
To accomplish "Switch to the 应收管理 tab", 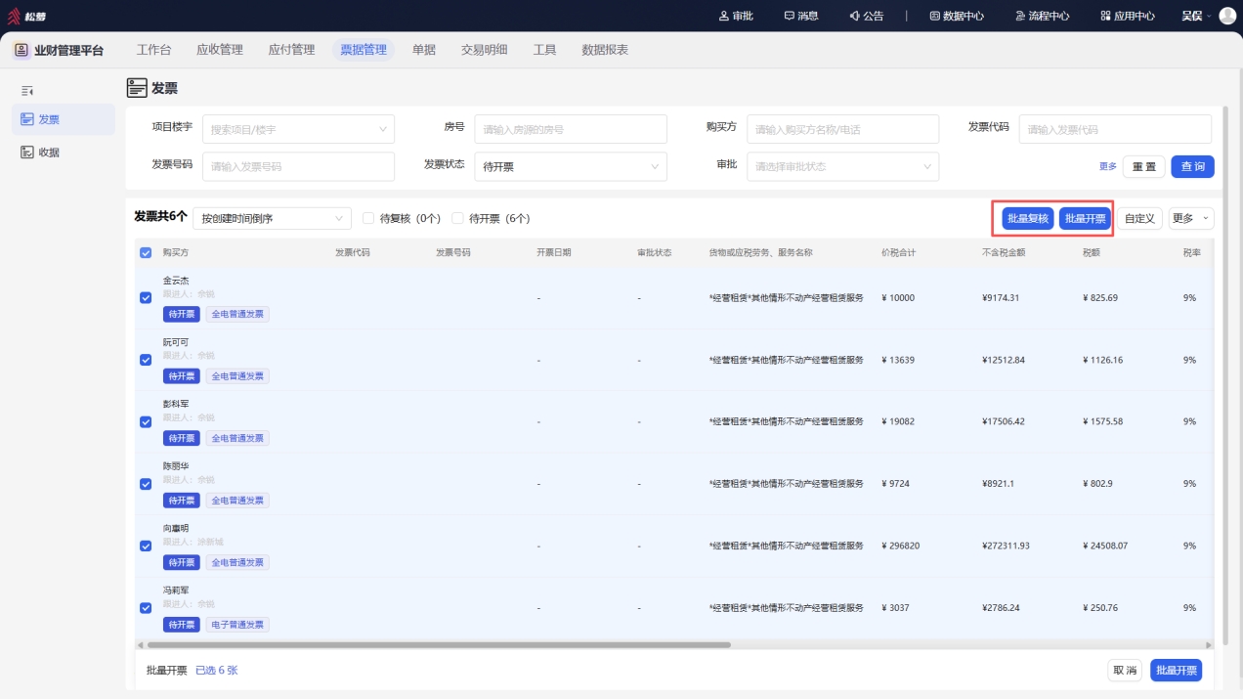I will pyautogui.click(x=219, y=50).
